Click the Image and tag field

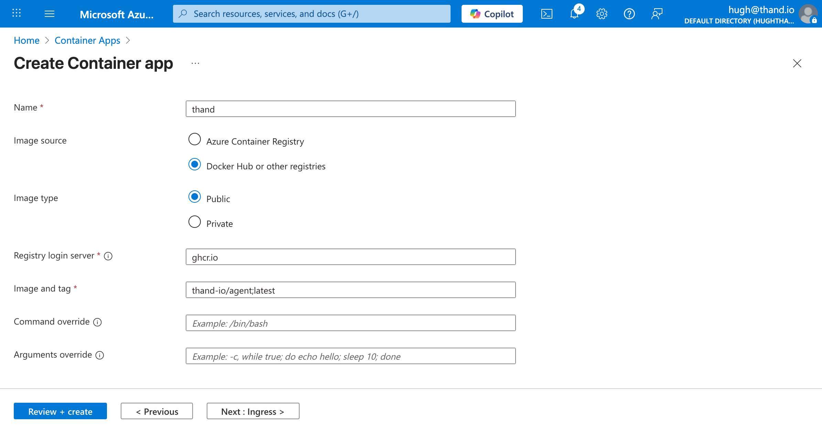tap(350, 290)
